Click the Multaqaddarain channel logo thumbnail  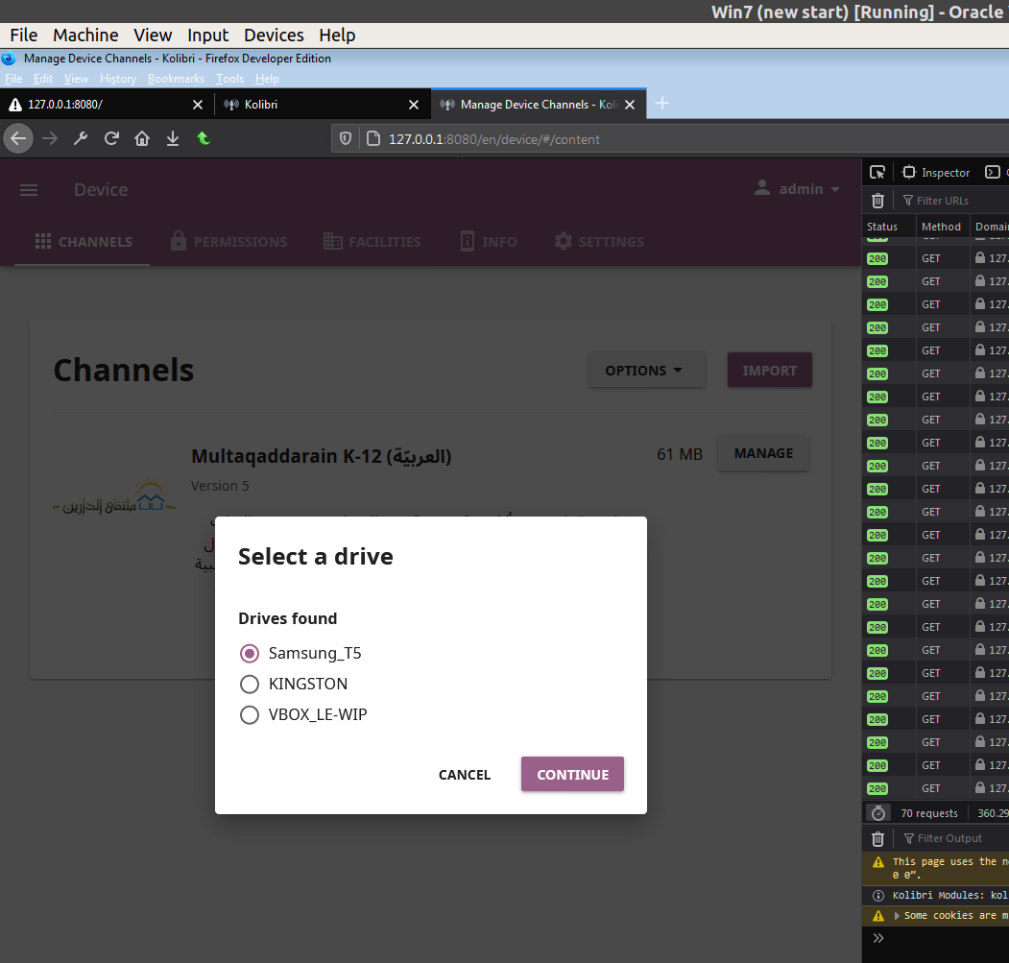tap(114, 498)
